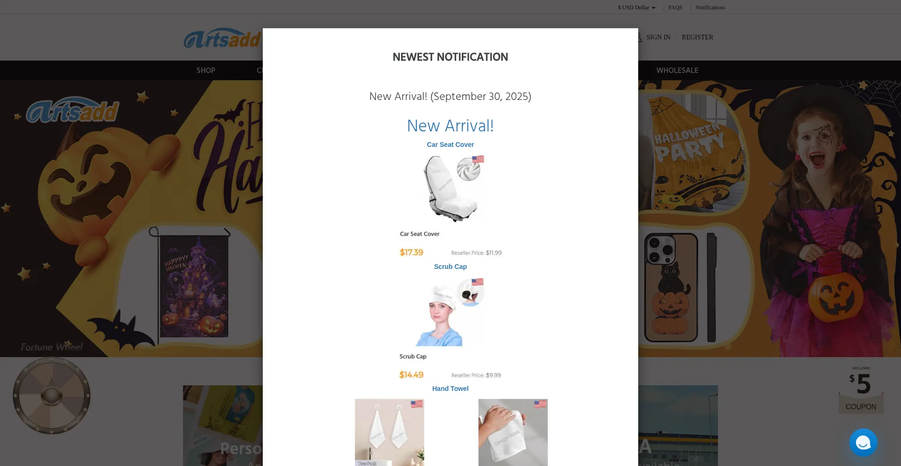
Task: Open the Notifications link in top bar
Action: (710, 8)
